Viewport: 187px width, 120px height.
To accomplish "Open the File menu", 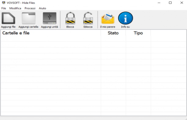I will pyautogui.click(x=4, y=8).
